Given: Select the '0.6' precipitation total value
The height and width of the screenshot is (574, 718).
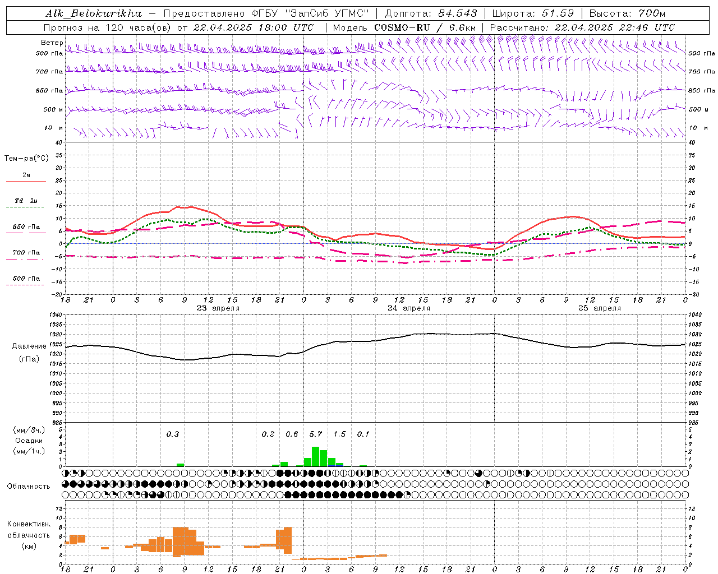Looking at the screenshot, I should [292, 434].
